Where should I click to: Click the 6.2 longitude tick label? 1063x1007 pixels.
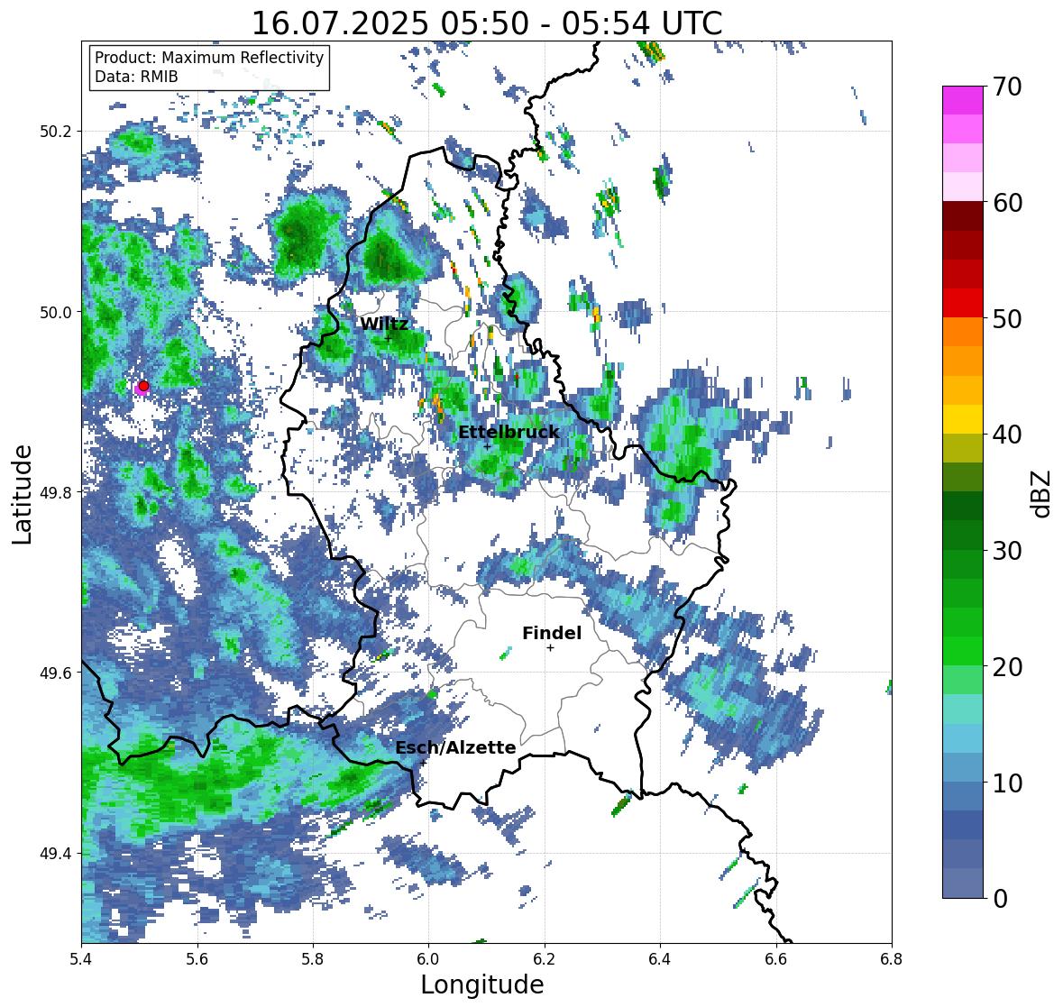(545, 958)
